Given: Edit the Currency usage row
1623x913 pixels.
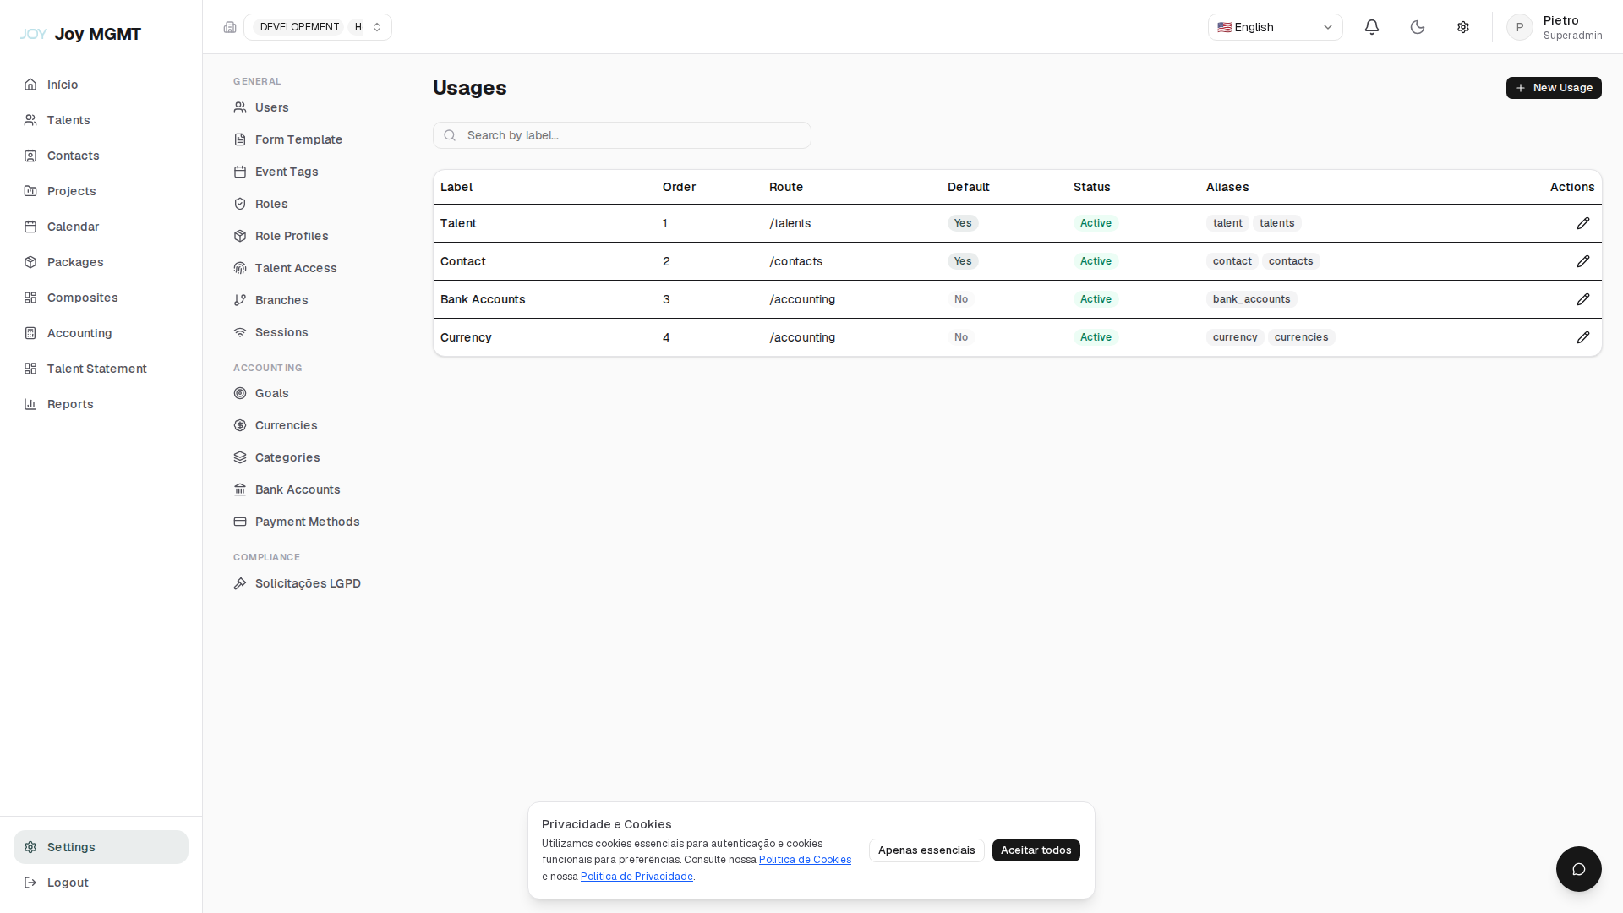Looking at the screenshot, I should pyautogui.click(x=1583, y=337).
